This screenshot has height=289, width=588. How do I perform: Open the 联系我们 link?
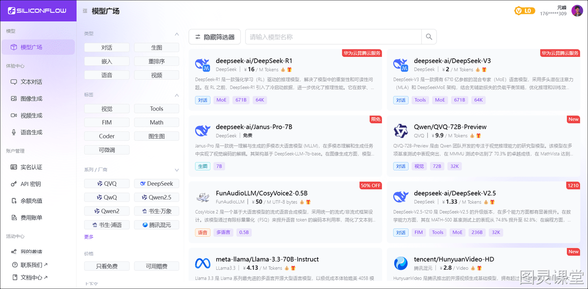tap(30, 265)
